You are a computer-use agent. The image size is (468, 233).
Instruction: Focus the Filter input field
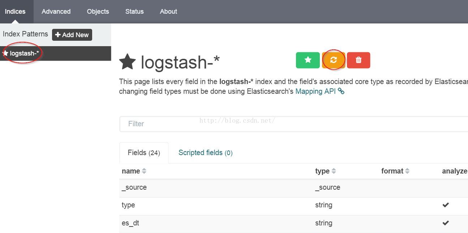(x=293, y=124)
